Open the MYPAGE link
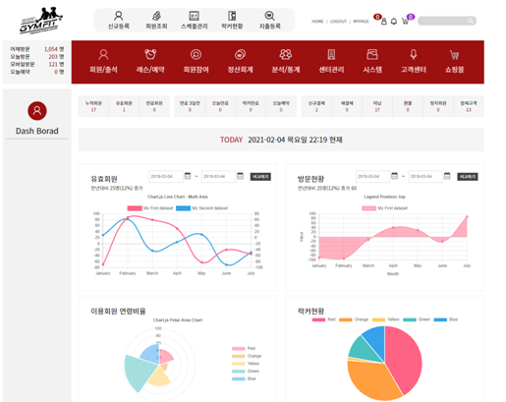Viewport: 506px width, 402px height. [361, 22]
